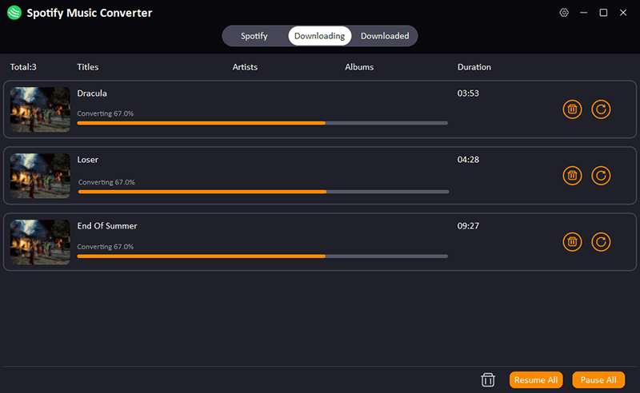Image resolution: width=640 pixels, height=393 pixels.
Task: Open settings via the gear icon
Action: point(564,13)
